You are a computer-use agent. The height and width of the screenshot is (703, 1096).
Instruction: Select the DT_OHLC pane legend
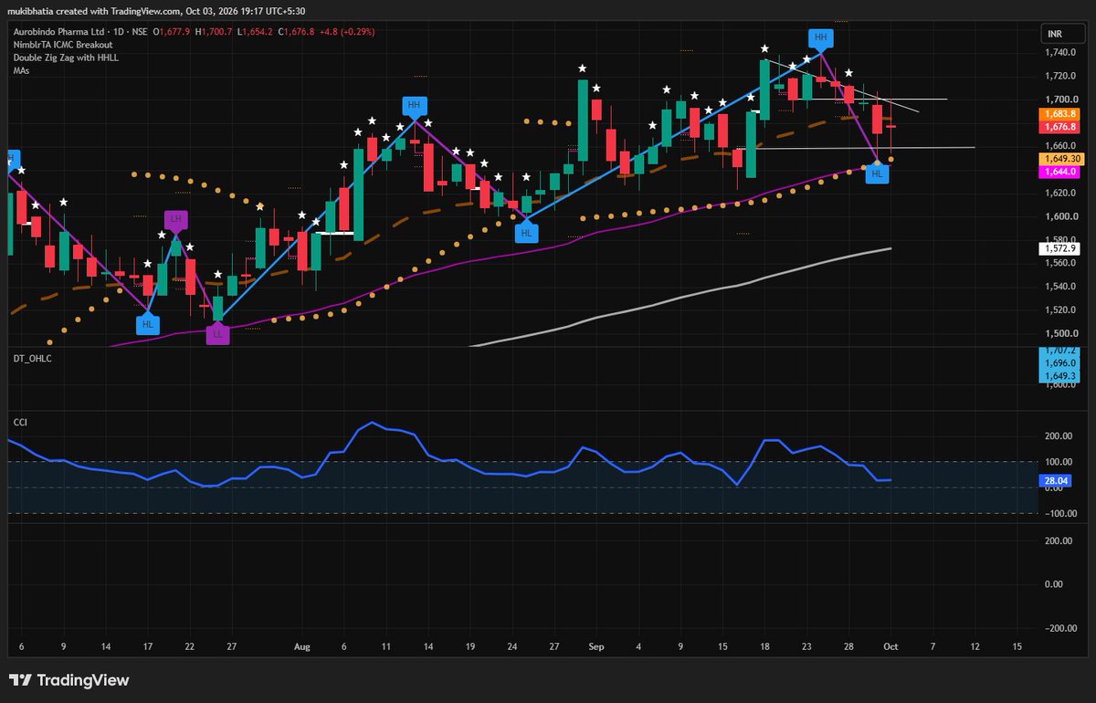(32, 359)
